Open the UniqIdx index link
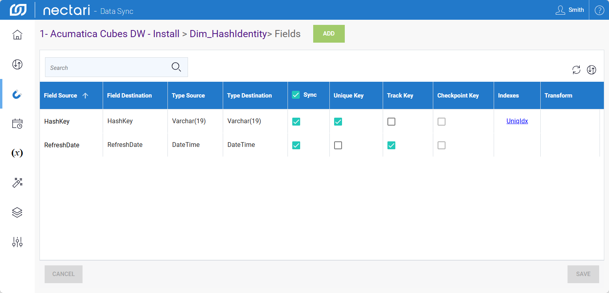The image size is (609, 293). pos(517,121)
